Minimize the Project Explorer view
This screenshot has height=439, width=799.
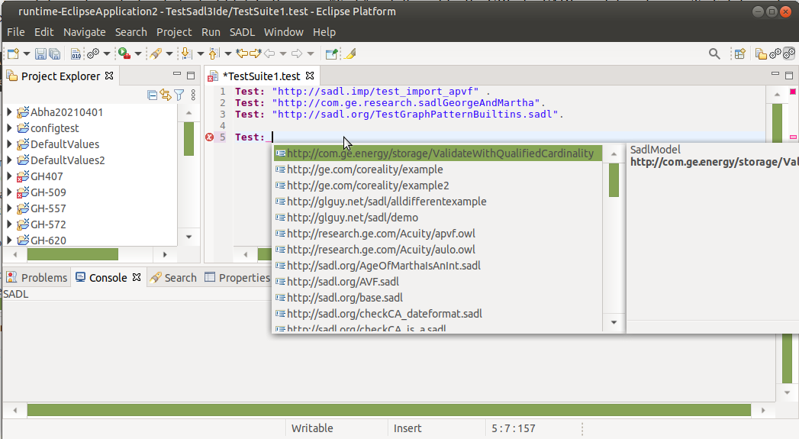177,75
